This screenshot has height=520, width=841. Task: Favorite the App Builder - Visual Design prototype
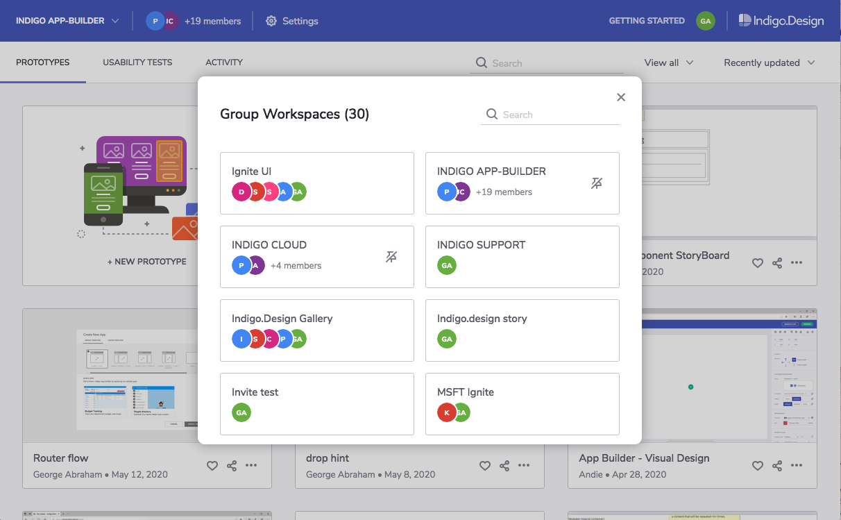click(x=758, y=466)
